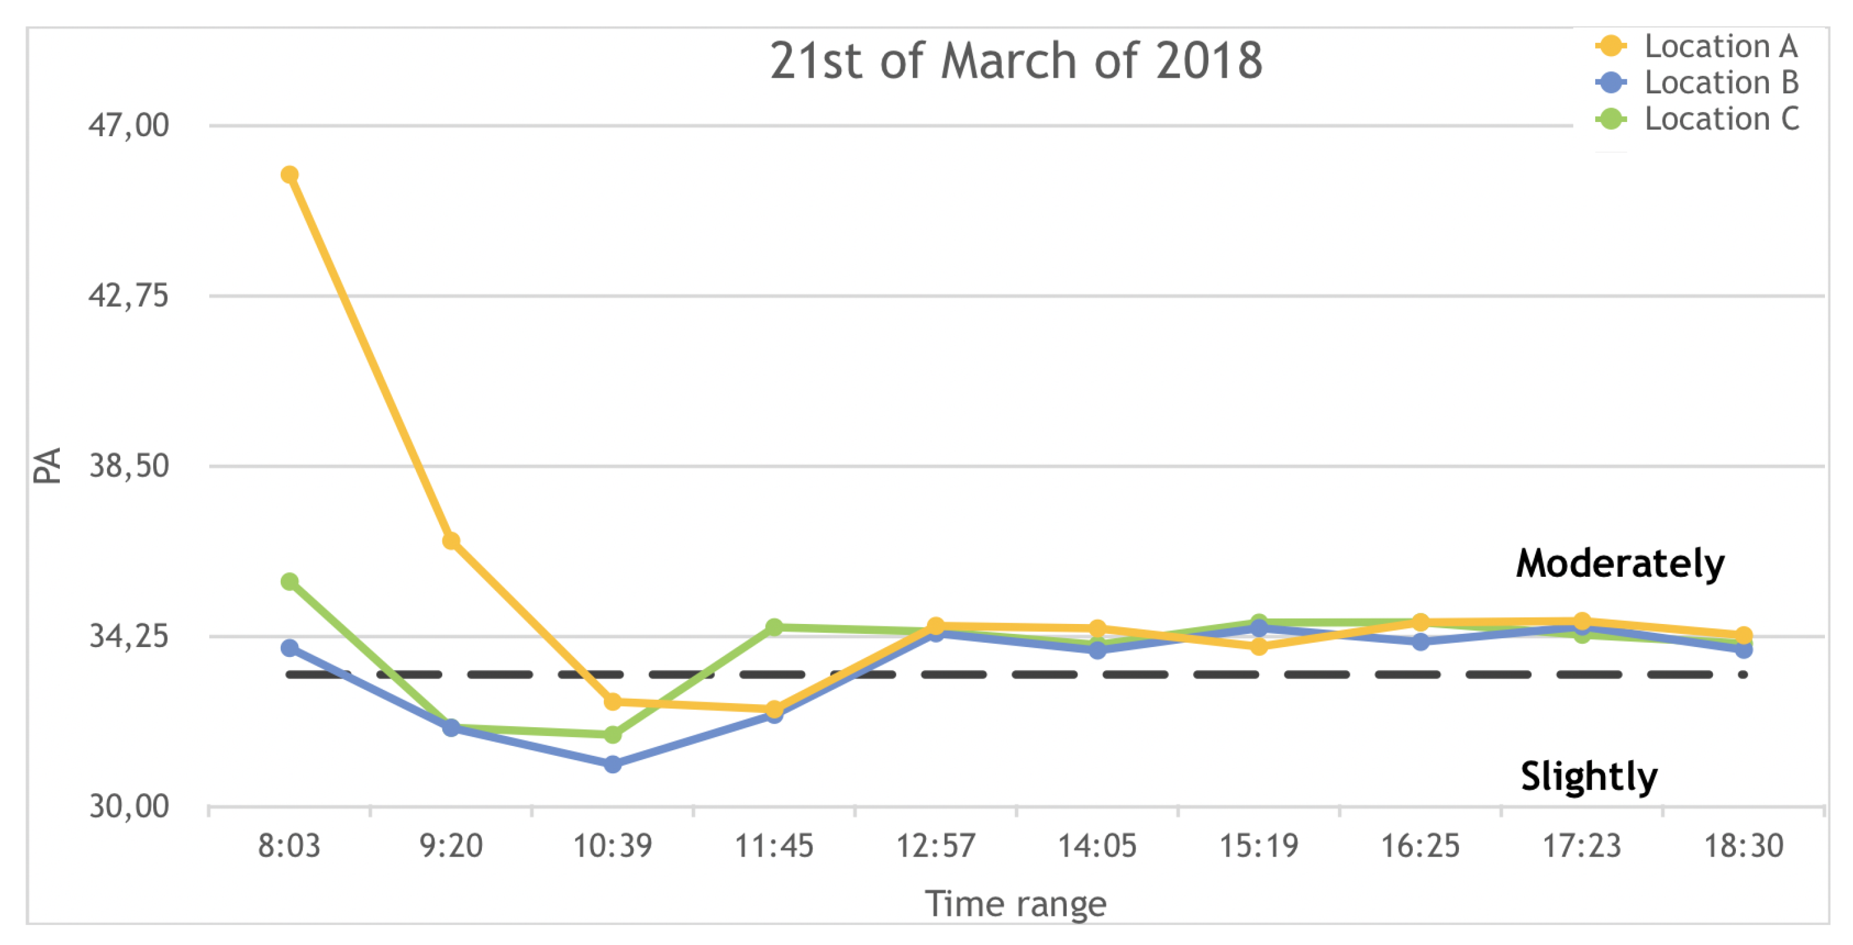Click the blue Location B legend marker
This screenshot has height=945, width=1853.
pyautogui.click(x=1611, y=83)
